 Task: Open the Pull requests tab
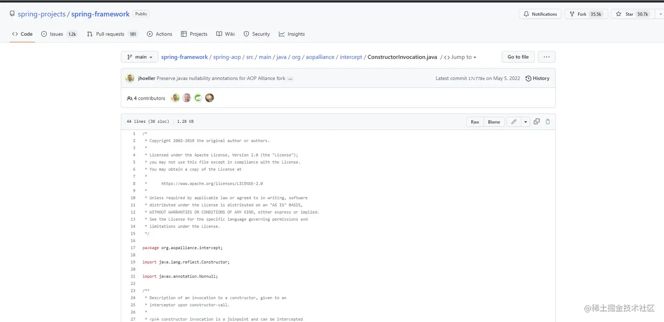click(112, 34)
